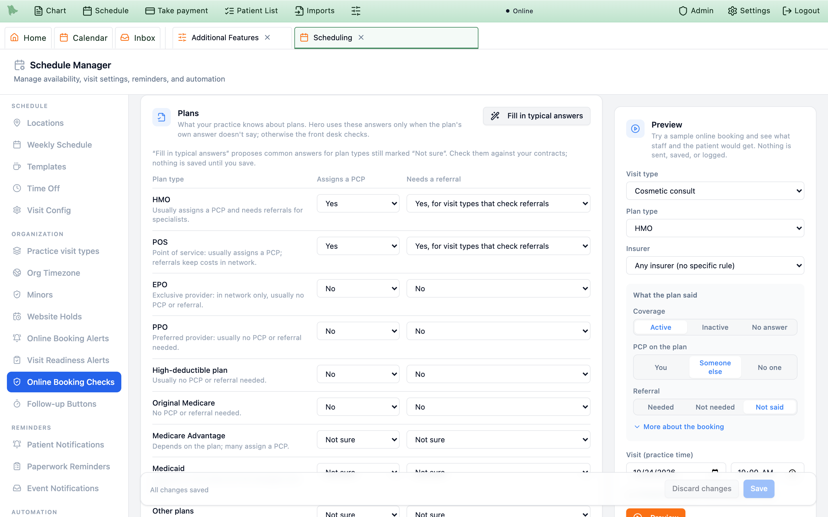Click the Paperwork Reminders clipboard icon
Screen dimensions: 828x517
click(x=17, y=466)
